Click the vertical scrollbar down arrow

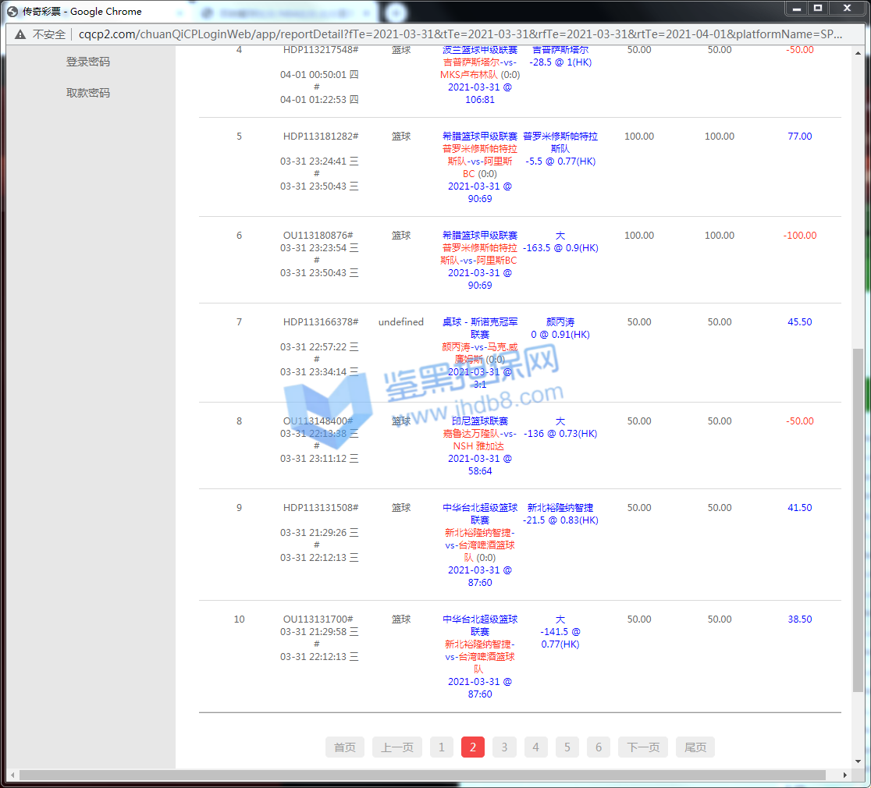(x=859, y=761)
